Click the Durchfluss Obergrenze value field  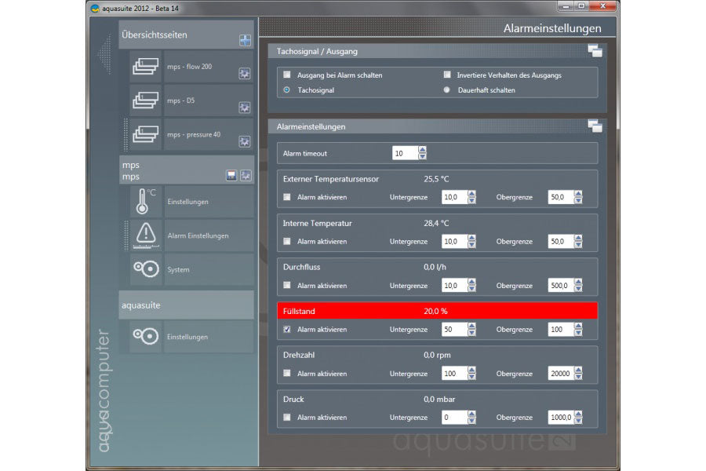click(560, 286)
